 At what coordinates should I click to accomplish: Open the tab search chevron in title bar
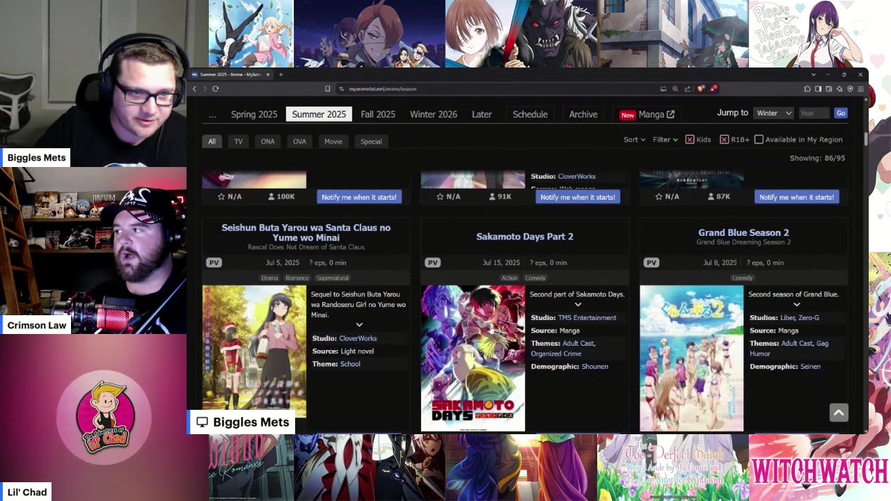coord(813,74)
